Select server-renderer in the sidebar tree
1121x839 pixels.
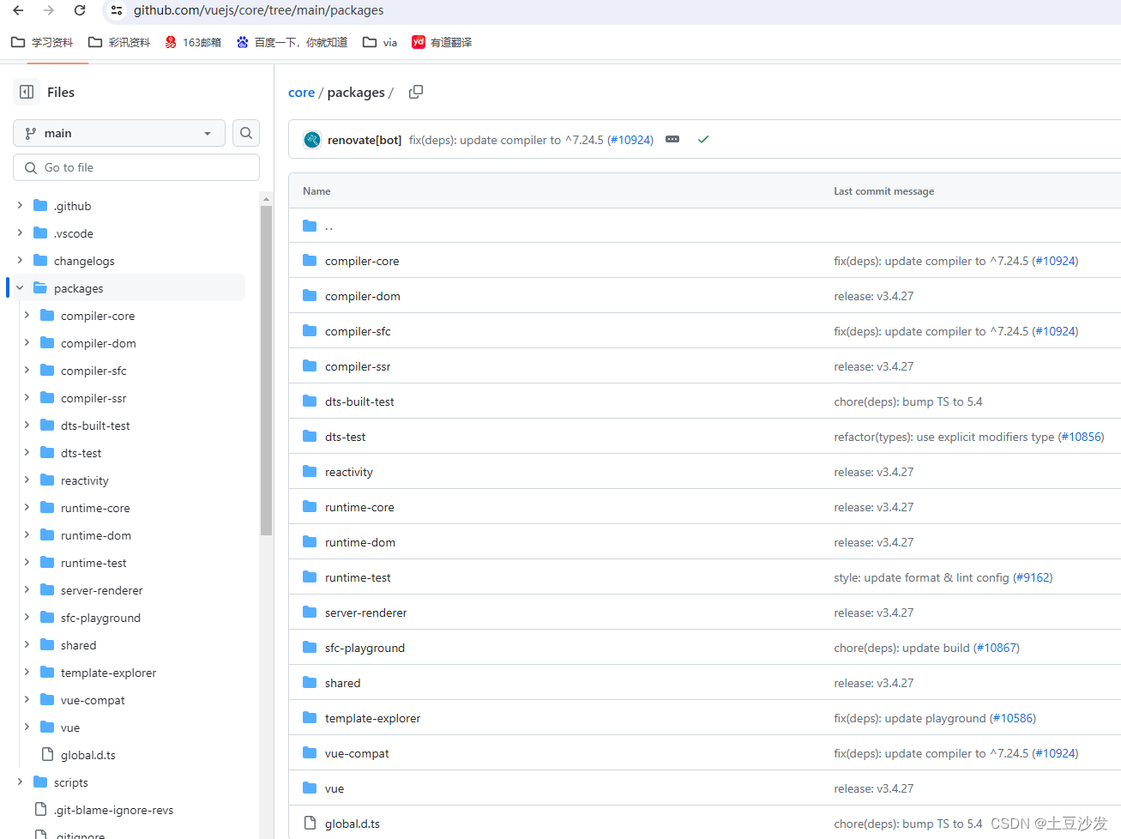101,590
